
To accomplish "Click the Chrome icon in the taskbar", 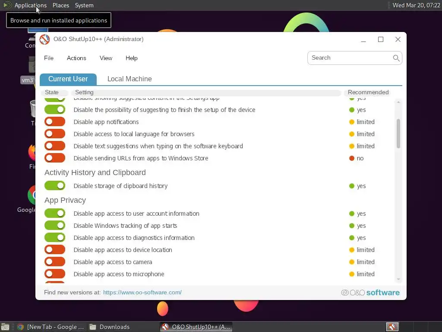I will click(x=20, y=327).
